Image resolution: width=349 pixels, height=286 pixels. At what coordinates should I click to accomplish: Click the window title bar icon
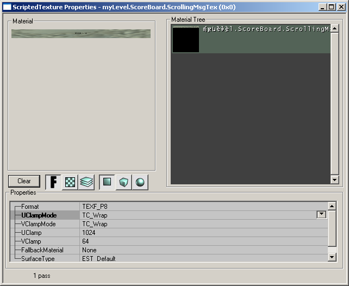click(x=7, y=7)
